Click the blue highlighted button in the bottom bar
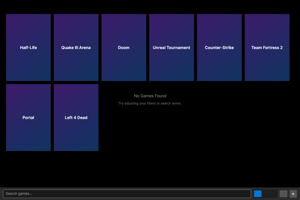The width and height of the screenshot is (300, 200). [x=258, y=194]
